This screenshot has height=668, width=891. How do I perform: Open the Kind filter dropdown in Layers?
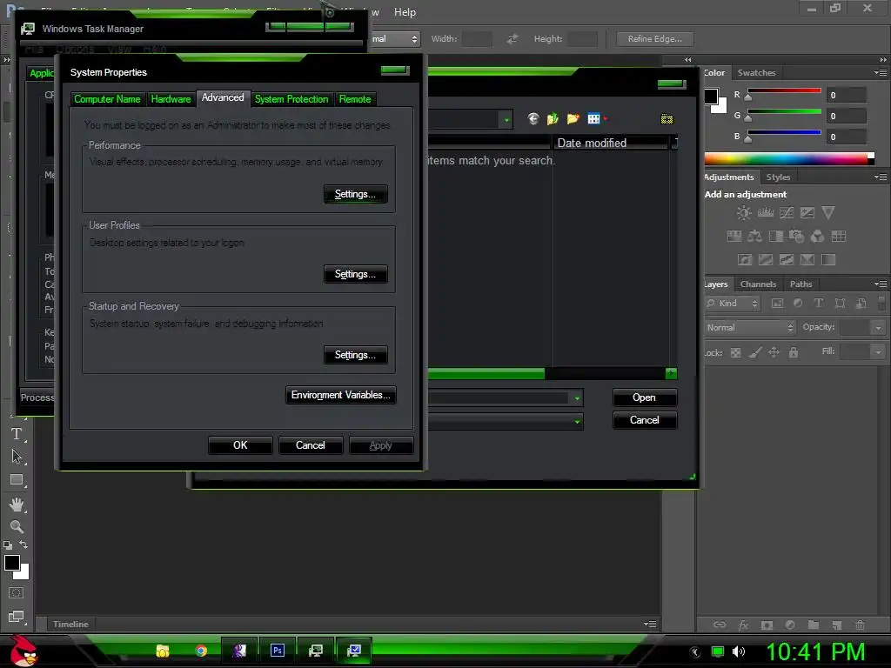pos(732,304)
